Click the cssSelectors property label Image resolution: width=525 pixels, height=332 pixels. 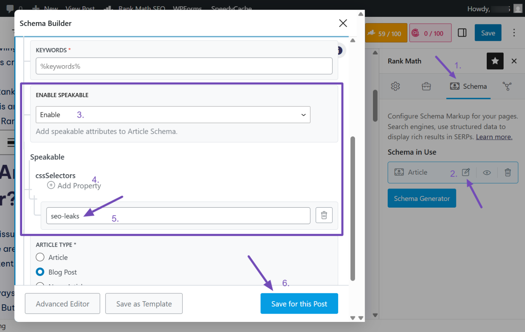click(x=56, y=175)
